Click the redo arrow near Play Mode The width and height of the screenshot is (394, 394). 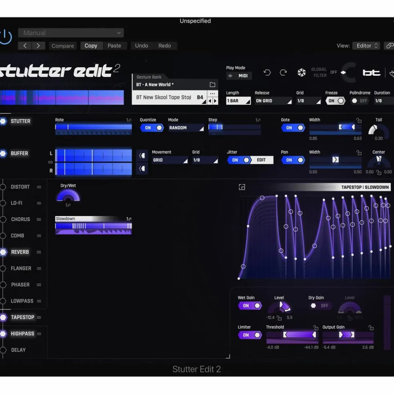point(283,72)
